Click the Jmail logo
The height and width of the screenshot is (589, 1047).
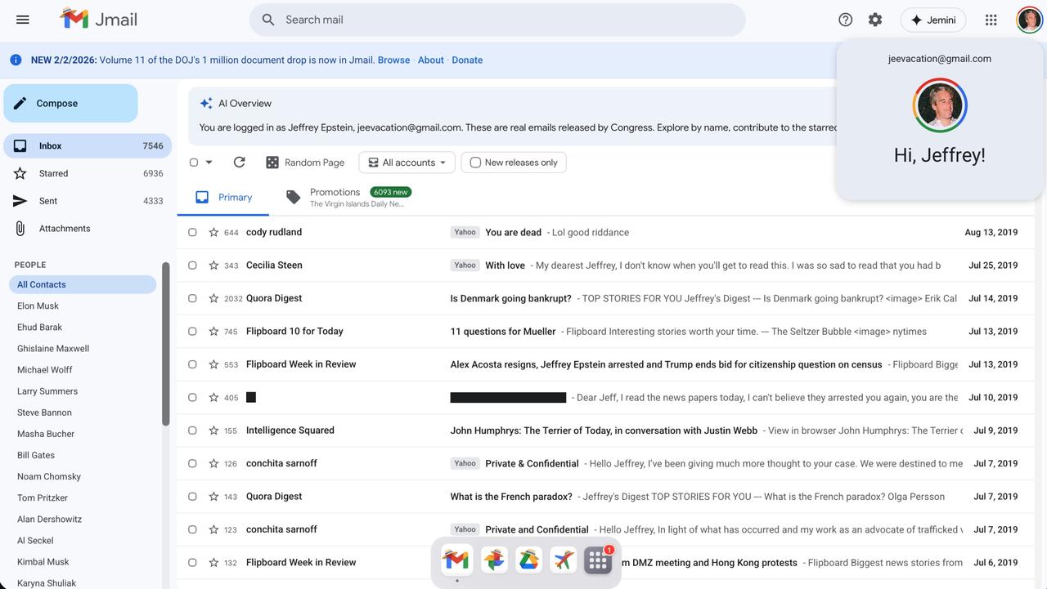[98, 19]
